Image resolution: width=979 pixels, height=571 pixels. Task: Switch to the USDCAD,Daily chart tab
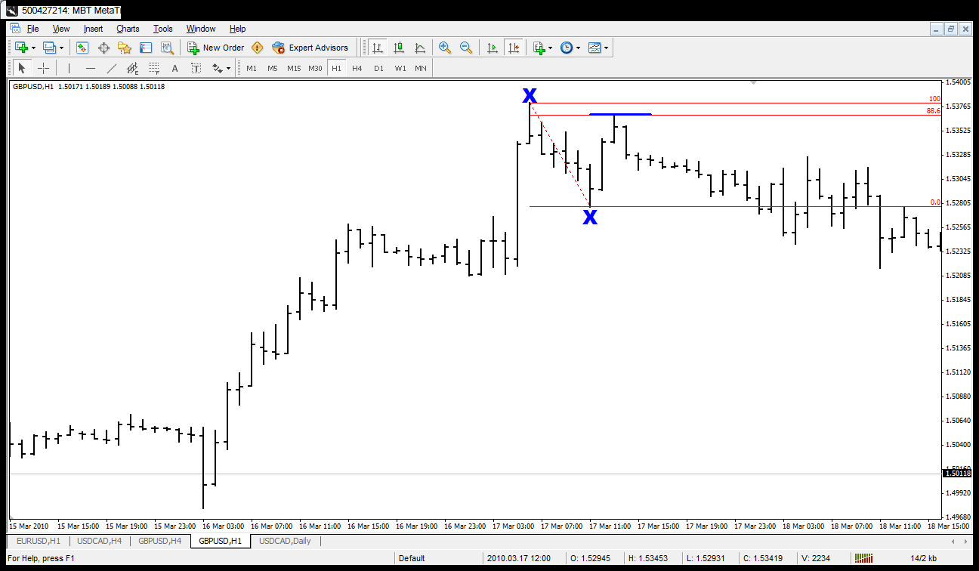[x=286, y=541]
